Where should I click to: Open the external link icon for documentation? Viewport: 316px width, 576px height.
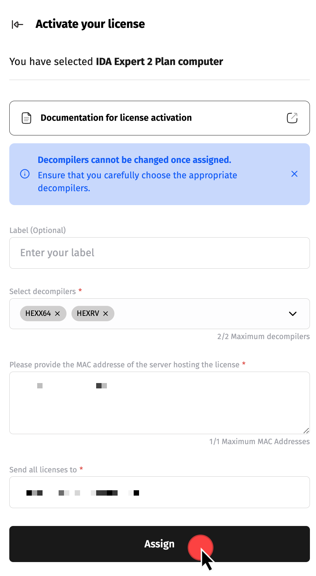(292, 118)
